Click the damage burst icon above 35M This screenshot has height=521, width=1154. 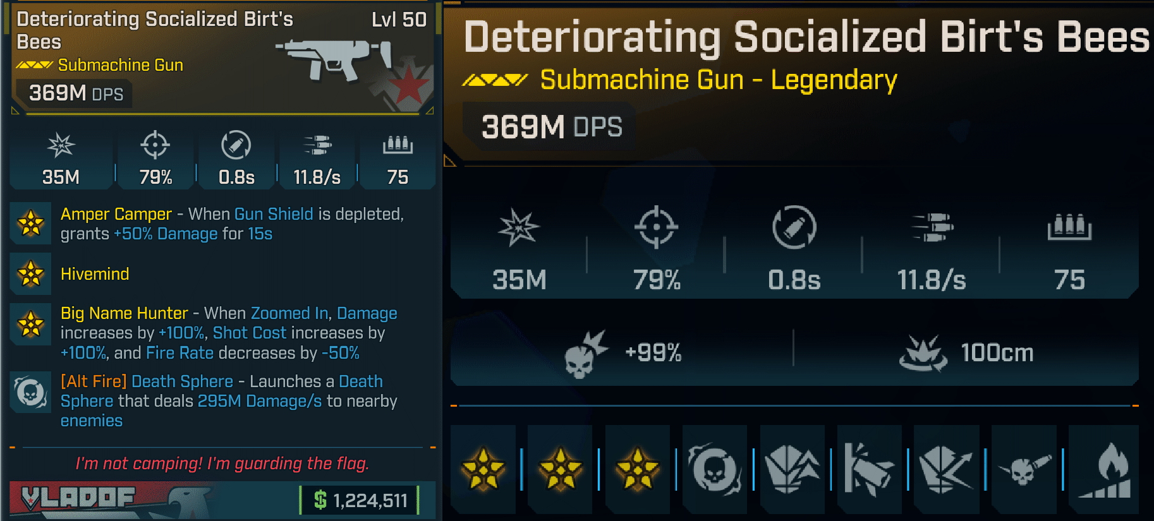tap(61, 145)
